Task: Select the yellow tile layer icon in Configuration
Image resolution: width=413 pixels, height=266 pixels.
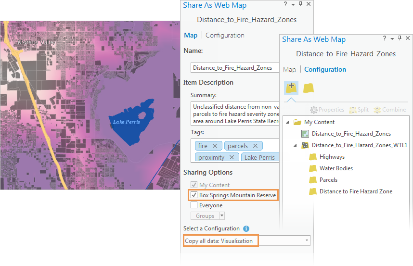Action: (309, 88)
